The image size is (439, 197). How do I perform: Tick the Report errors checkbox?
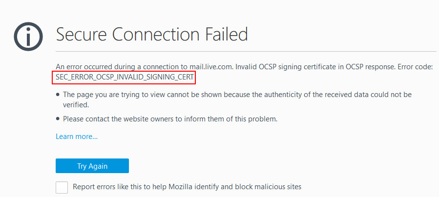62,187
